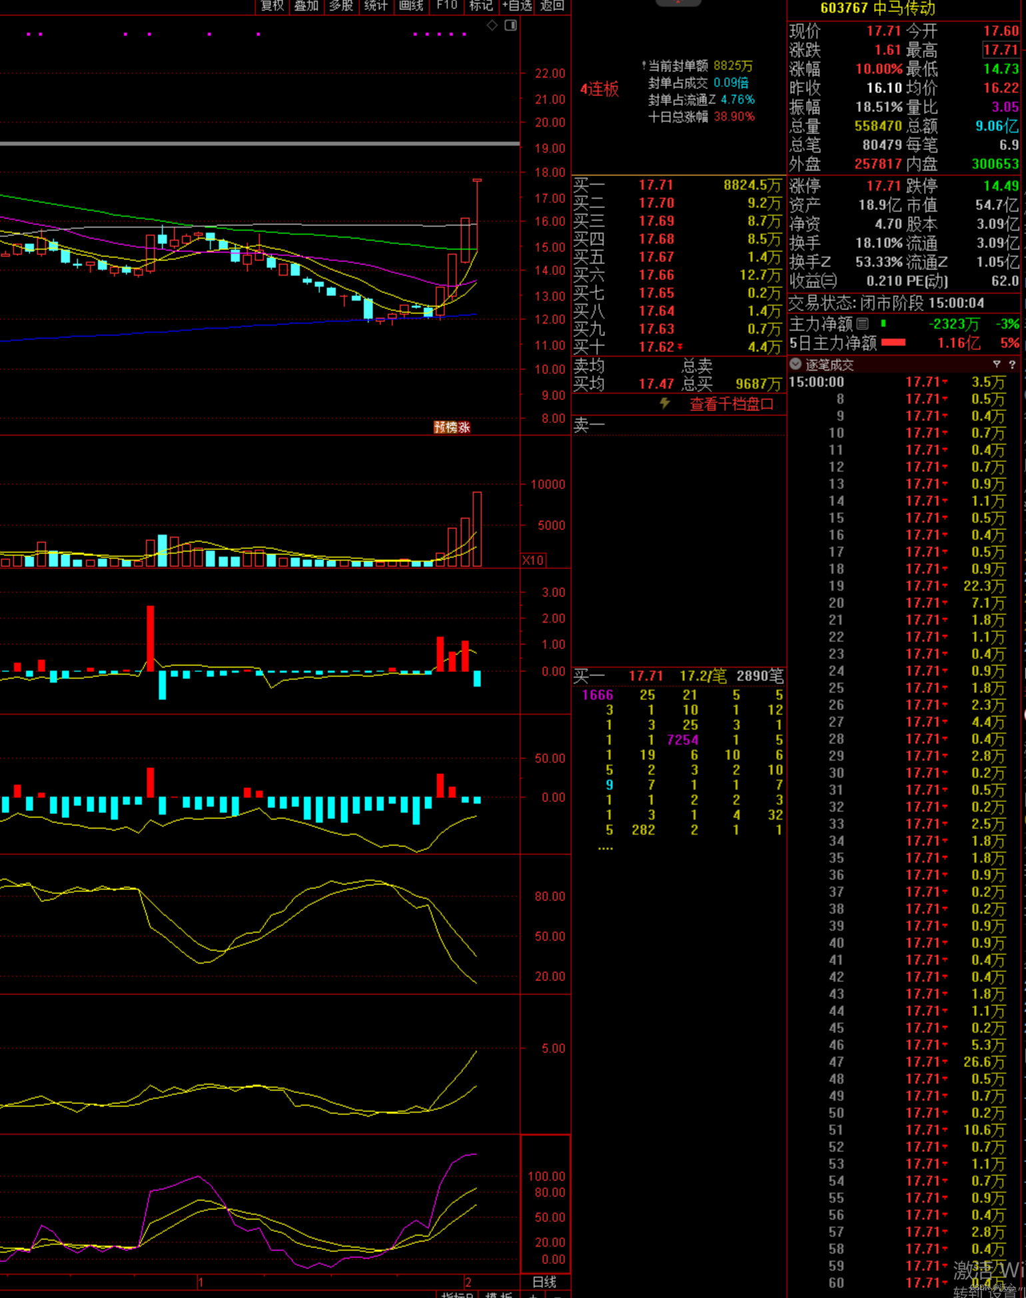Click the 总额 9.06亿 value
The width and height of the screenshot is (1026, 1298).
point(997,126)
